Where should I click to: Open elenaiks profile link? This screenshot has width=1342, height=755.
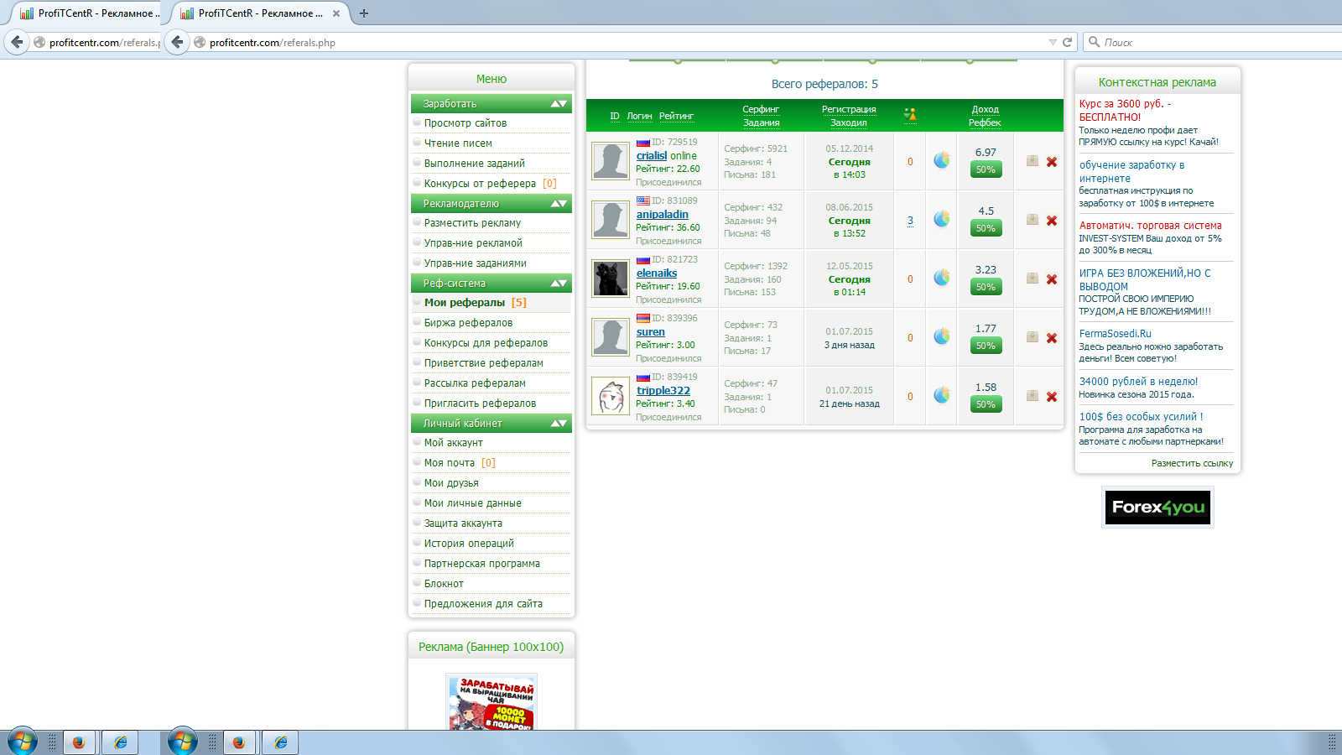pos(657,273)
